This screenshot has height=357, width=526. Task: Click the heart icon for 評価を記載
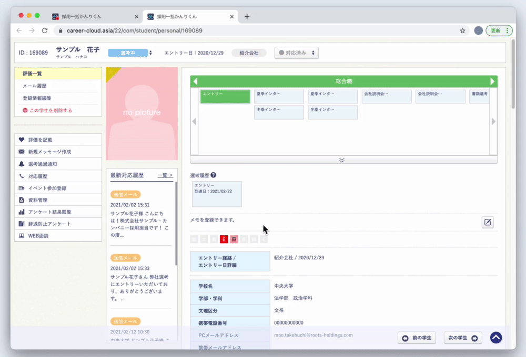pyautogui.click(x=22, y=140)
